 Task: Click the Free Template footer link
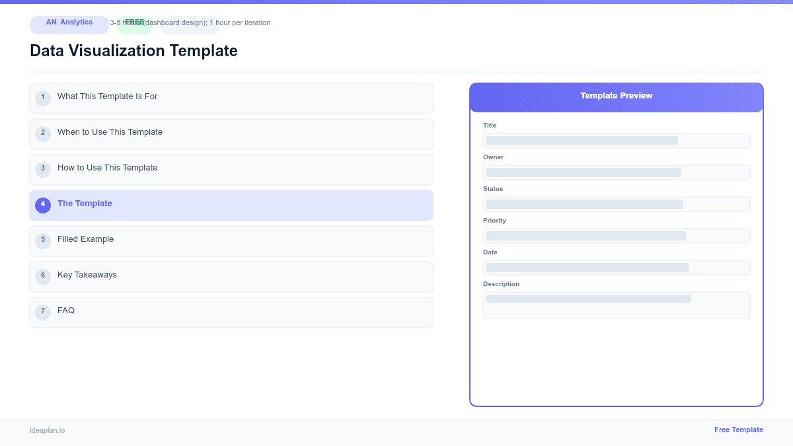coord(739,429)
